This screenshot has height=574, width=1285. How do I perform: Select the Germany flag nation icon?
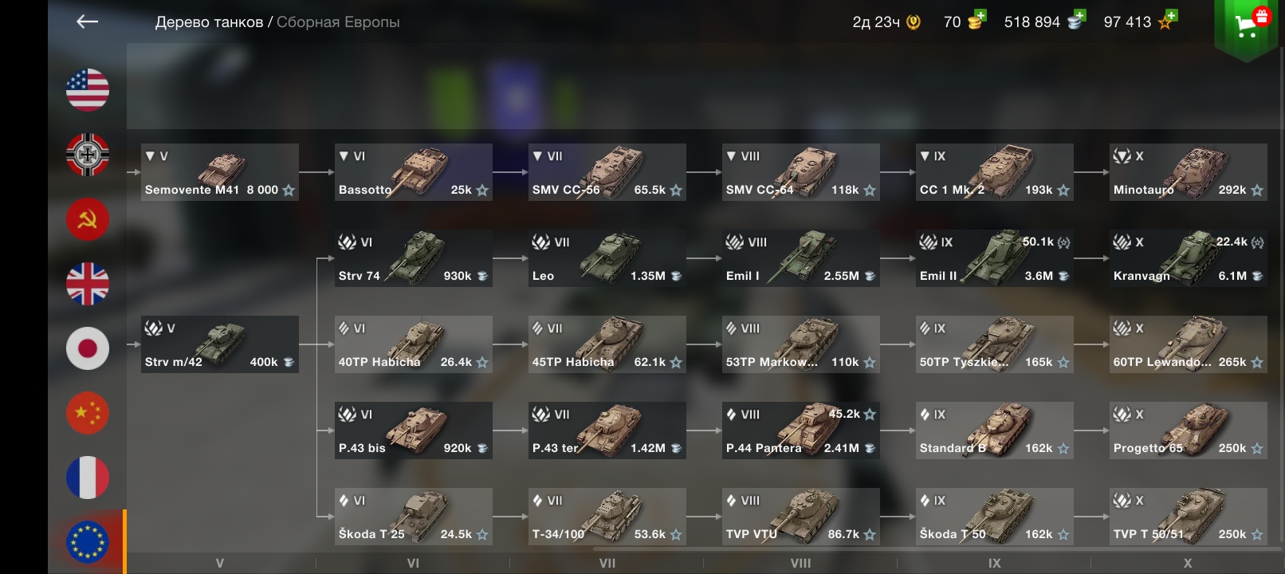pyautogui.click(x=88, y=154)
